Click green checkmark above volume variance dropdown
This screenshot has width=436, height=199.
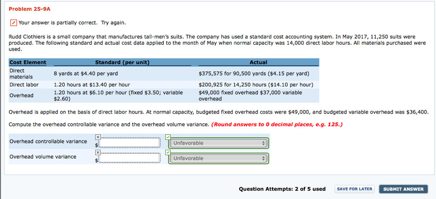(x=167, y=152)
